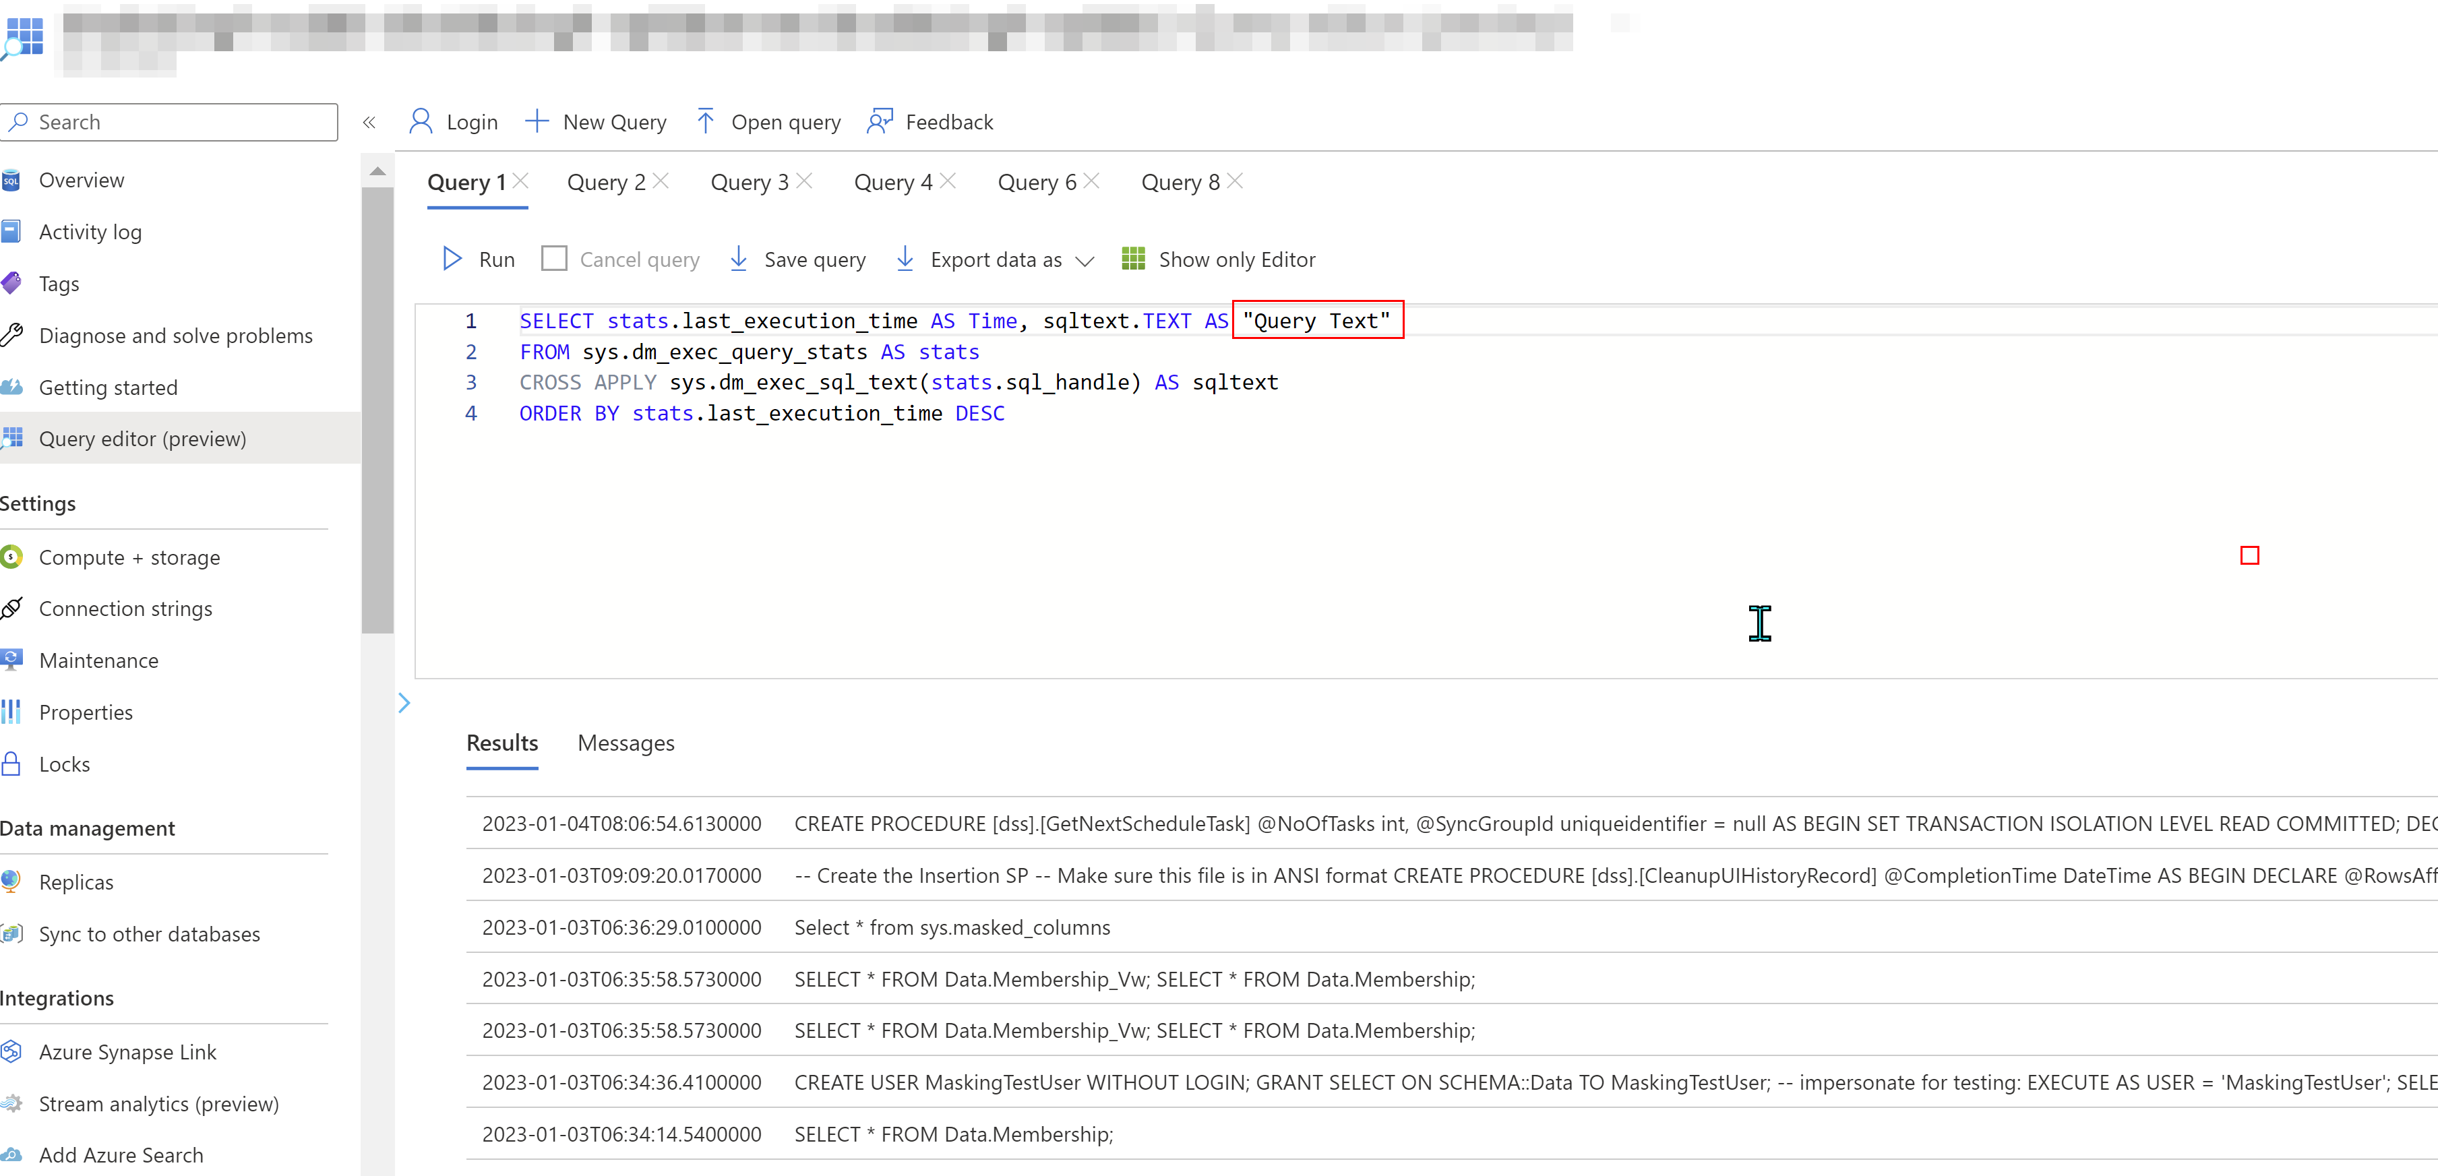Open the Overview menu item

tap(82, 180)
